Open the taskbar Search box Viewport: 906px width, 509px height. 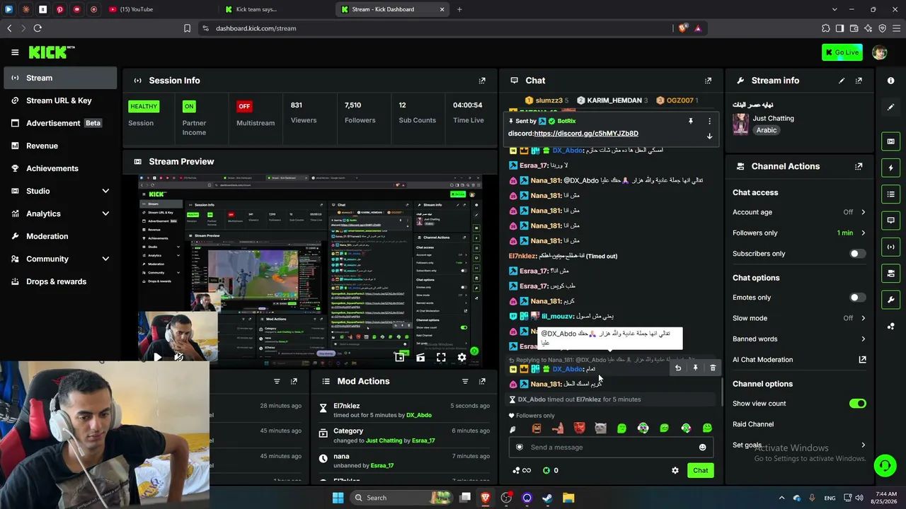point(400,498)
